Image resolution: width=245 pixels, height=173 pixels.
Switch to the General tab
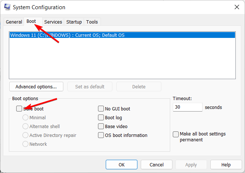coord(14,22)
